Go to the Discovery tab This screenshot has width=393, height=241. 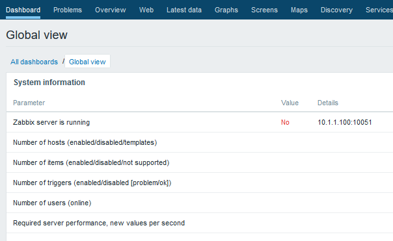336,10
